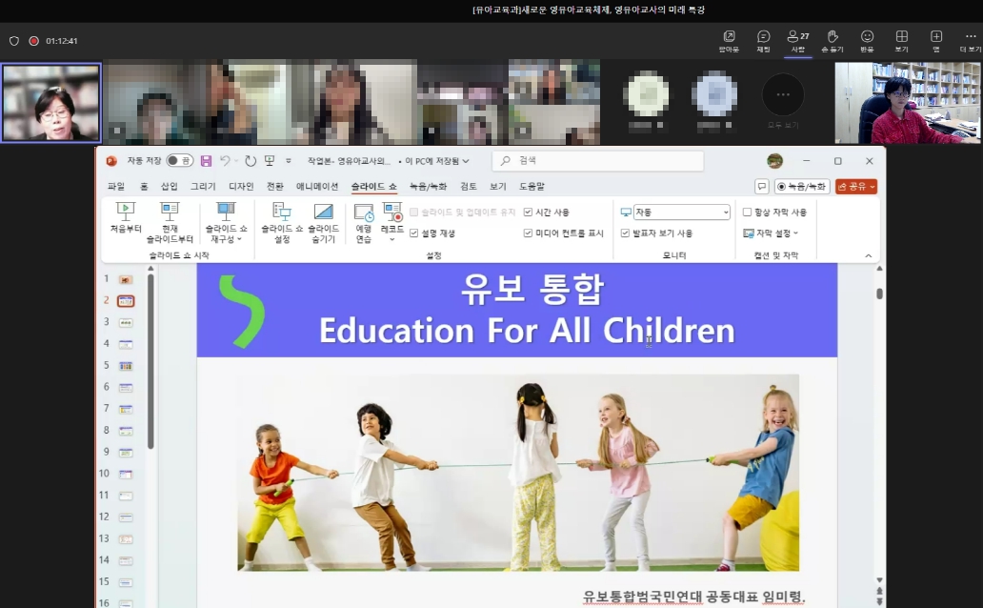The width and height of the screenshot is (983, 608).
Task: Raise your hand (손 들기) in the meeting
Action: coord(832,41)
